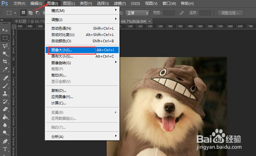Select the Pen tool
This screenshot has height=156, width=256.
(x=5, y=141)
